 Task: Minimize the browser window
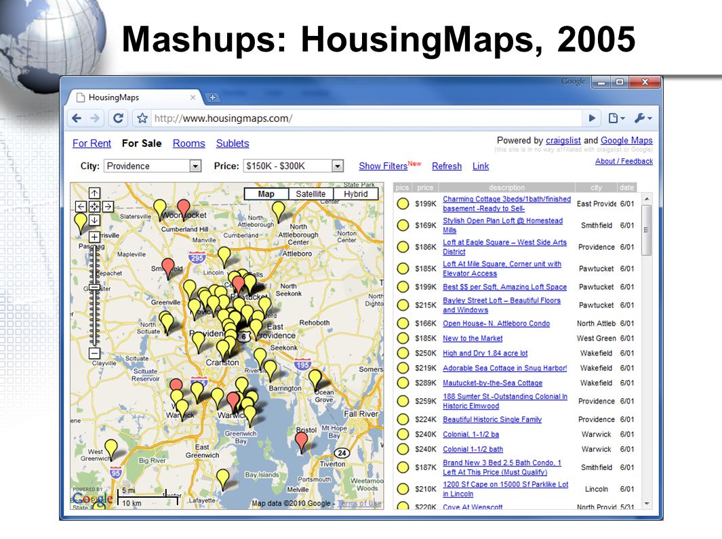pos(601,83)
